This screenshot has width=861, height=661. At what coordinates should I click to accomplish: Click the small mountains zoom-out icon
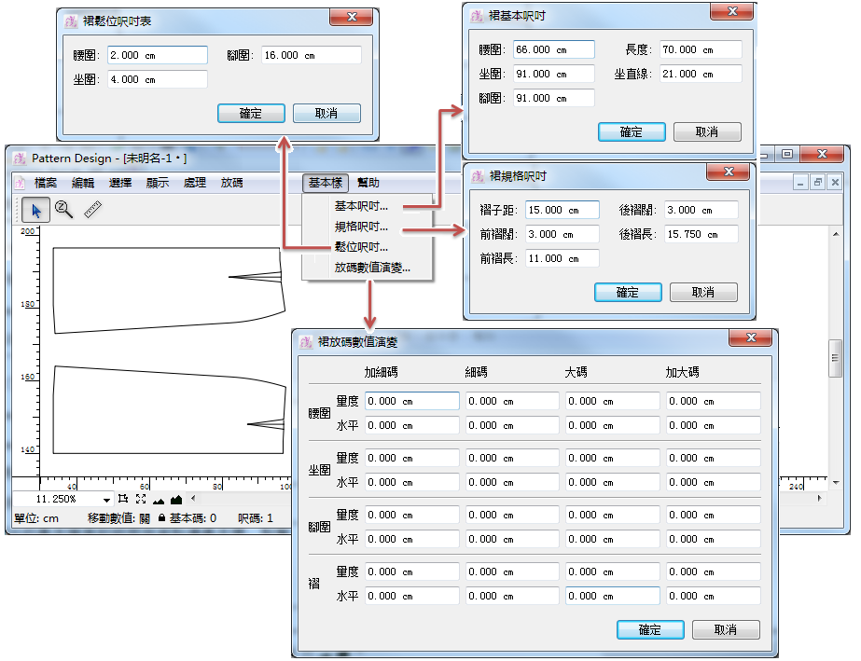tap(158, 500)
